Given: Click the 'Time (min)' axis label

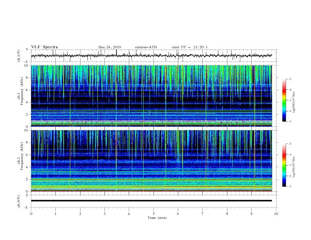Looking at the screenshot, I should tap(157, 218).
